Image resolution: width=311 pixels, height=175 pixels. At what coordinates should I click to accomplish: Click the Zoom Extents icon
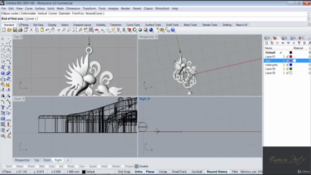click(75, 30)
